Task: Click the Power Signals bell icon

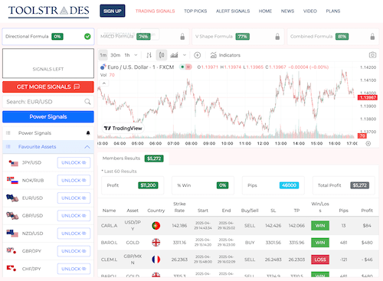Action: pos(88,133)
